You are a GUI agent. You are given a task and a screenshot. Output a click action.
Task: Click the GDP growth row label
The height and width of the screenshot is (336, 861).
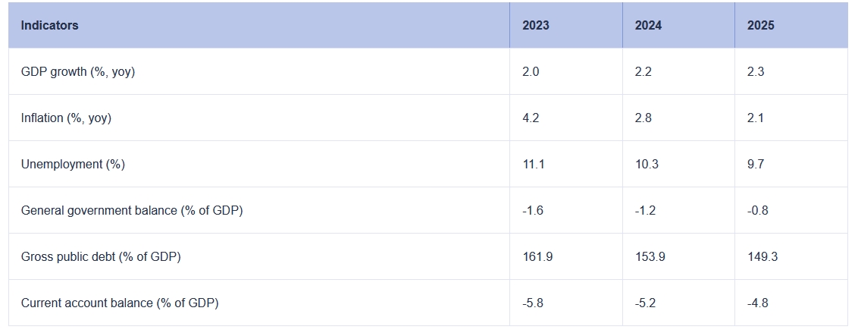pyautogui.click(x=78, y=71)
